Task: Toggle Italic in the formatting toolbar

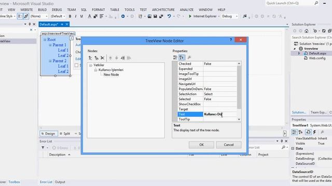Action: click(76, 16)
